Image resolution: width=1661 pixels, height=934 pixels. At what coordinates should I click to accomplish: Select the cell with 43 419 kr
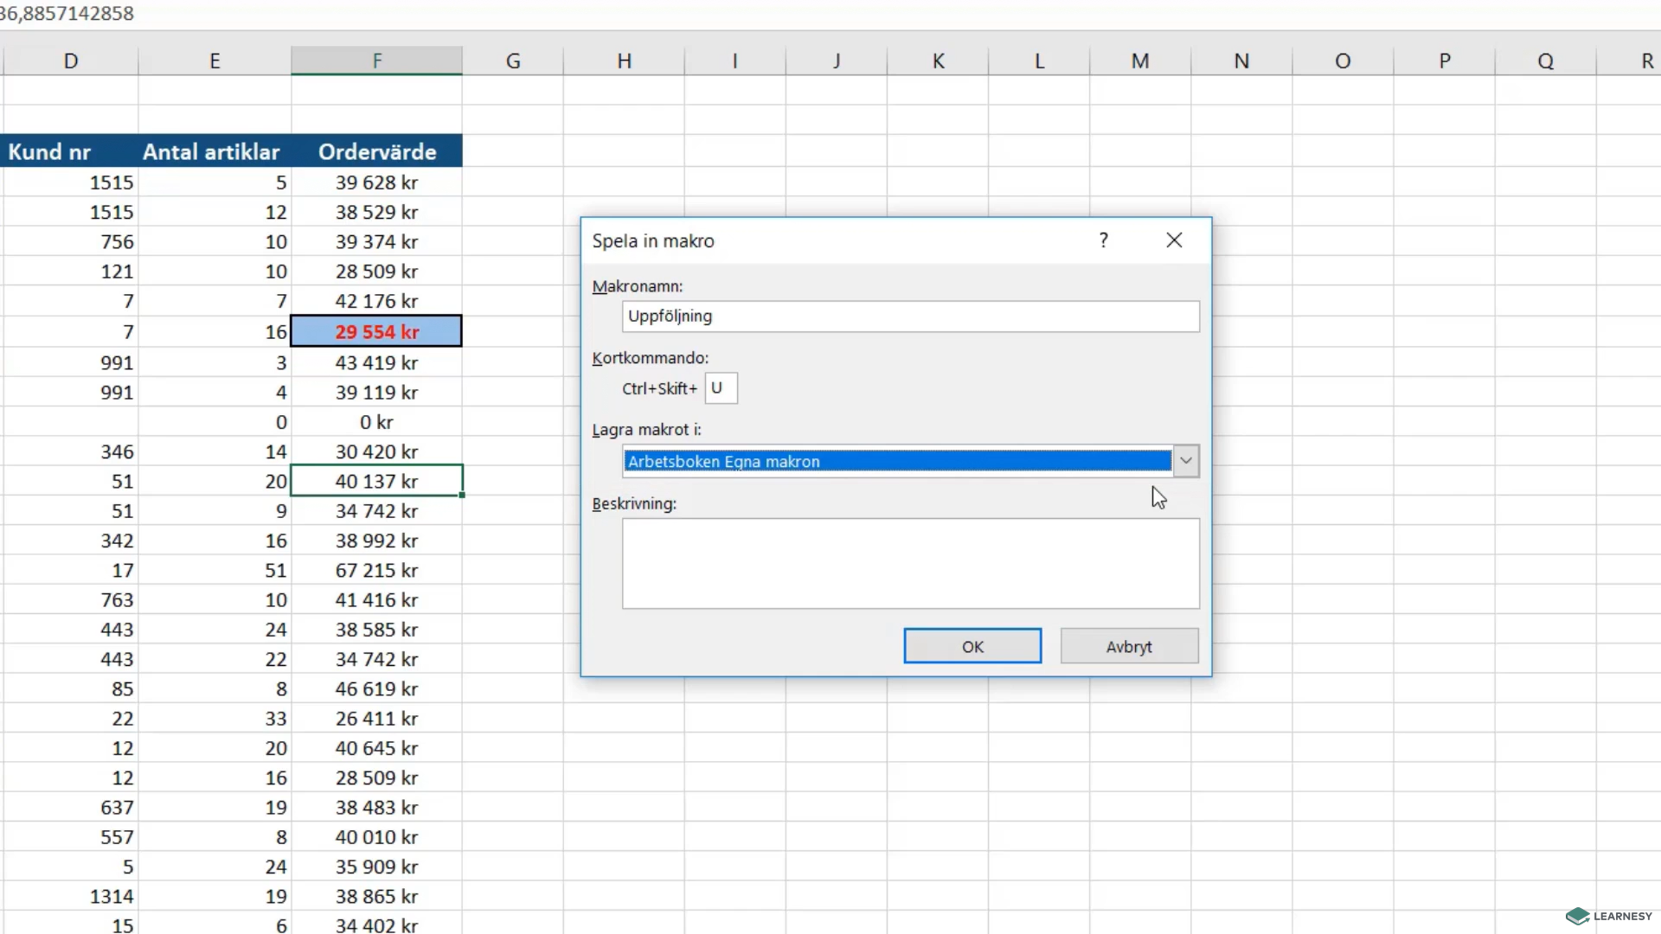(376, 362)
